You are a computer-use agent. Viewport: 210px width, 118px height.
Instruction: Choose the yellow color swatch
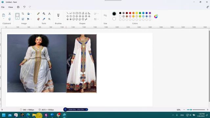tap(136, 13)
